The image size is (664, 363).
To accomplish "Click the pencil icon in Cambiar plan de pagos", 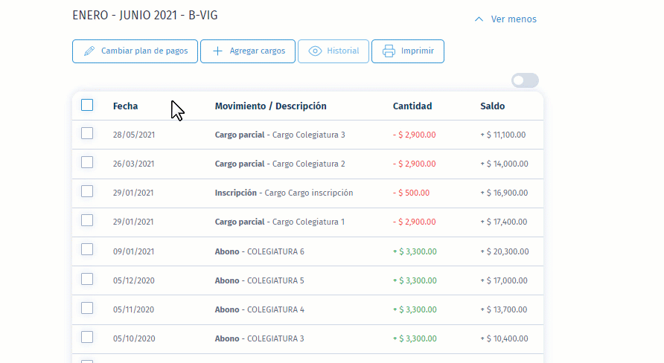I will click(89, 51).
